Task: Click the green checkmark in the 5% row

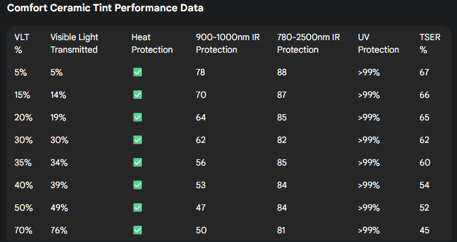Action: tap(137, 72)
